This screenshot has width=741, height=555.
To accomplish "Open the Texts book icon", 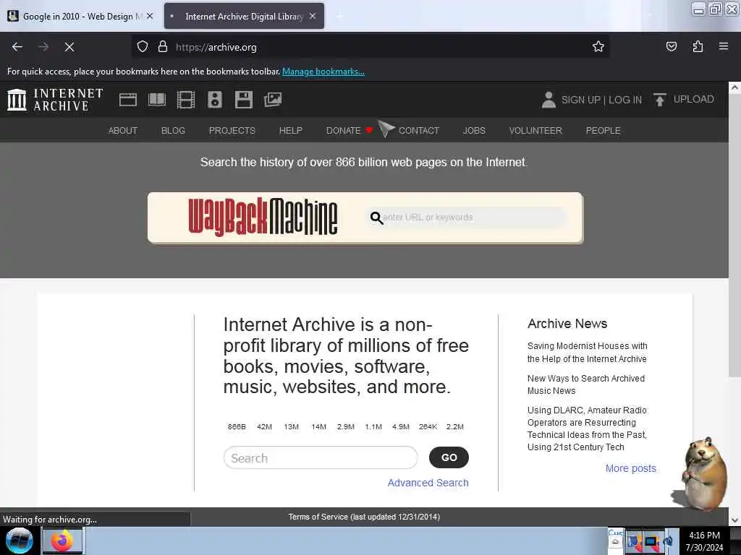I will tap(157, 100).
